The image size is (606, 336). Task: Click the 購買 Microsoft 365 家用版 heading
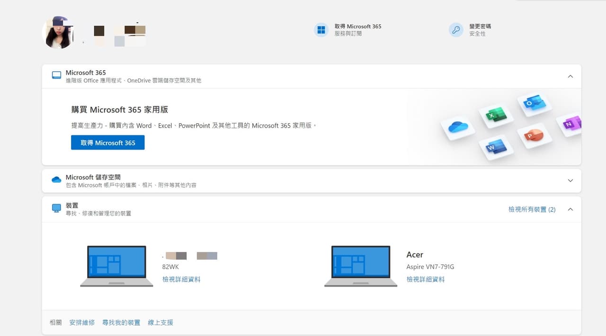tap(120, 109)
